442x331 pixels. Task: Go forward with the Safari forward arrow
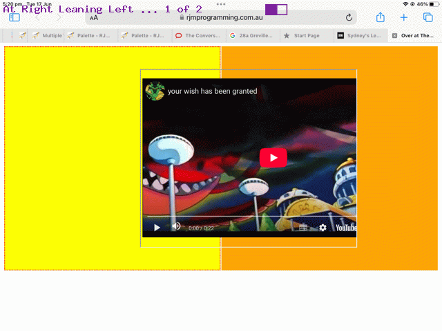pos(58,18)
